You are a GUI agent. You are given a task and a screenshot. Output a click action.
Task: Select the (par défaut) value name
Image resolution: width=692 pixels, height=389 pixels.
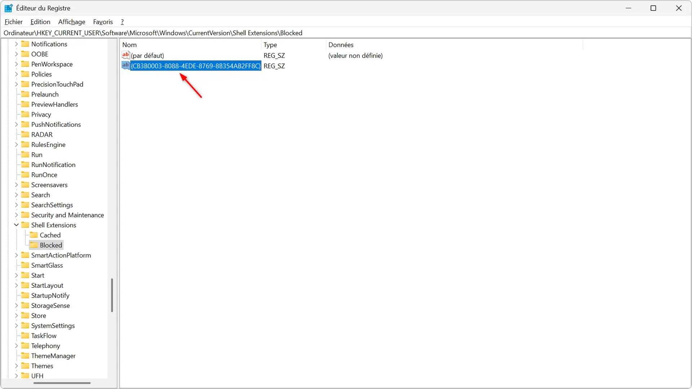point(147,55)
